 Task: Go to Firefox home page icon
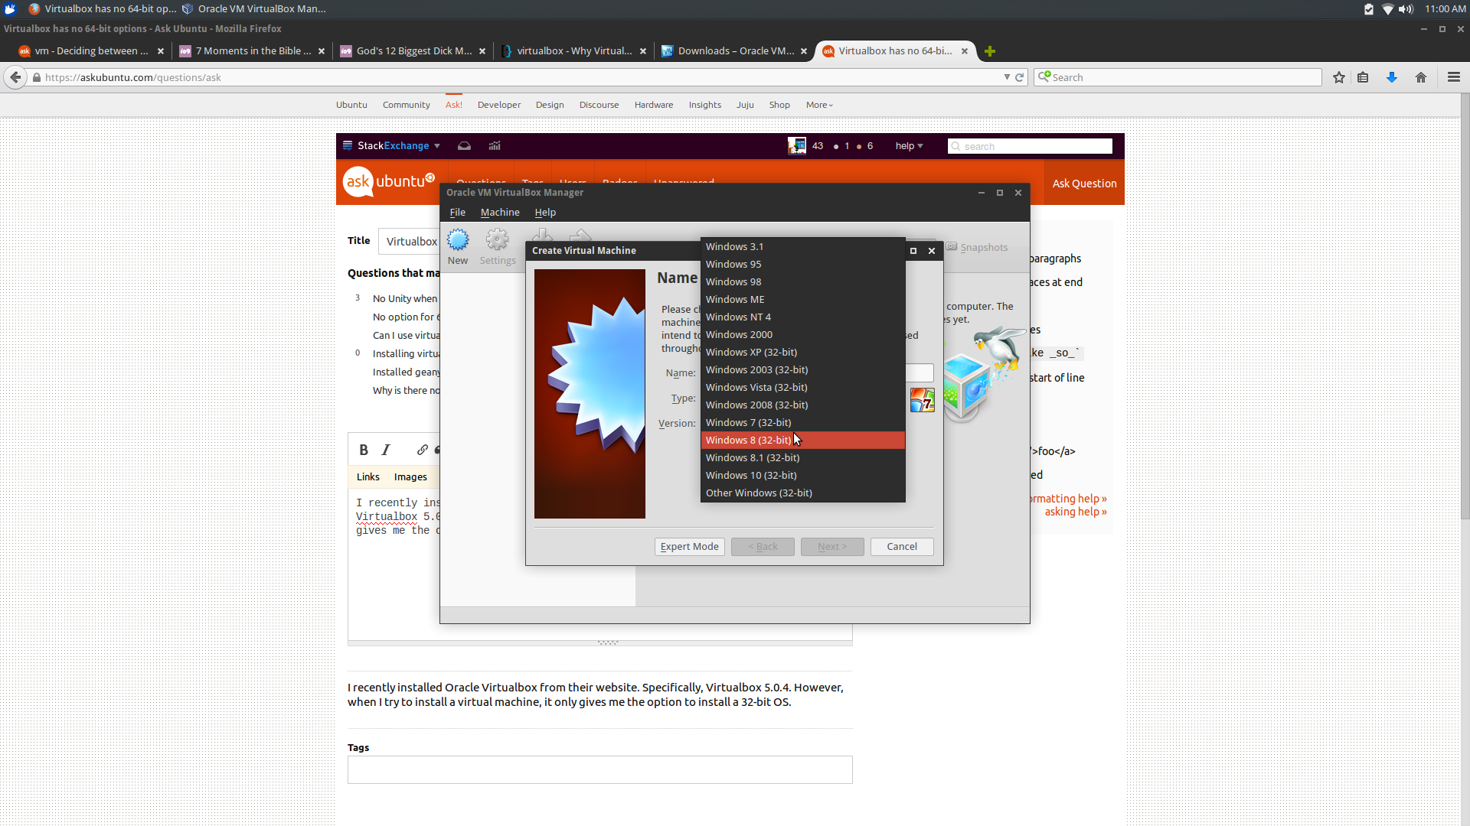point(1421,77)
